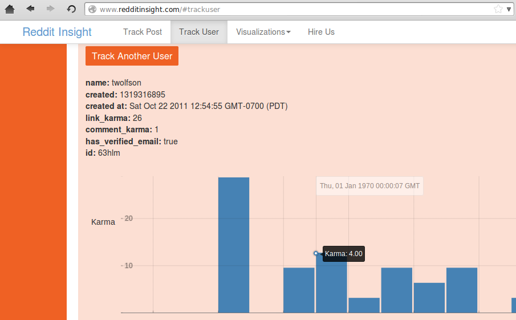The height and width of the screenshot is (320, 516).
Task: Click the created timestamp 1319316895
Action: click(x=143, y=95)
